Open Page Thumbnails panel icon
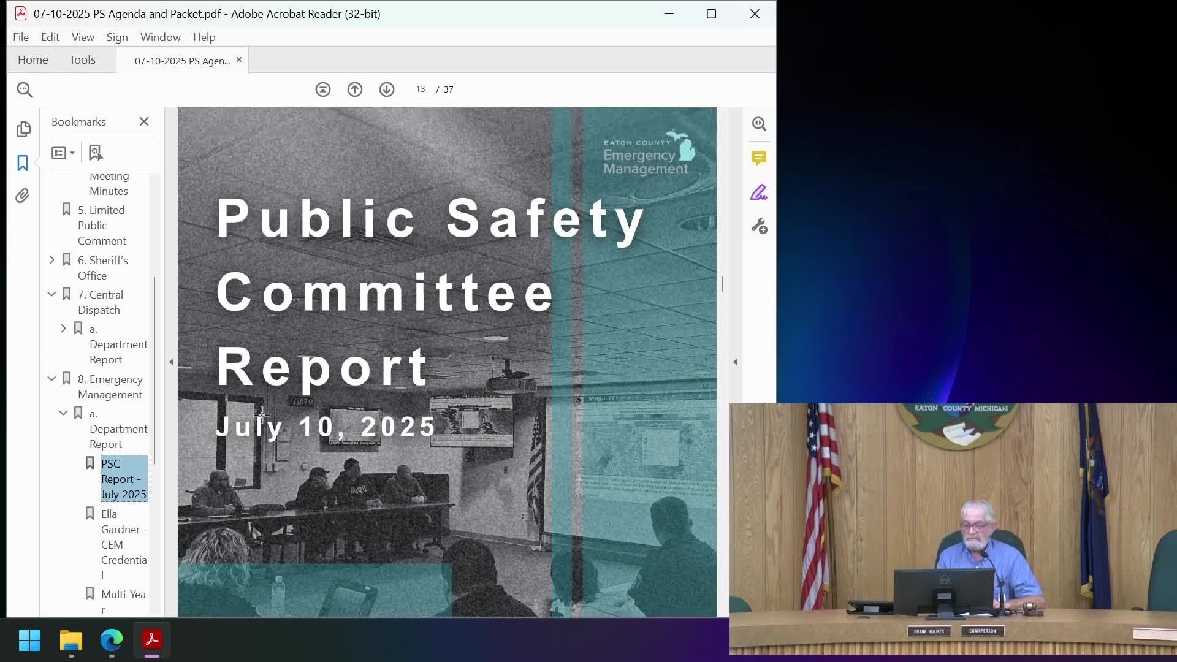The image size is (1177, 662). pos(23,129)
